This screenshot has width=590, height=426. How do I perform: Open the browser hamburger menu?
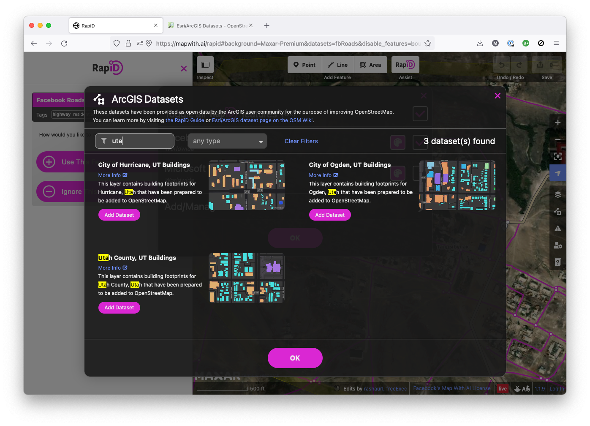click(x=556, y=43)
